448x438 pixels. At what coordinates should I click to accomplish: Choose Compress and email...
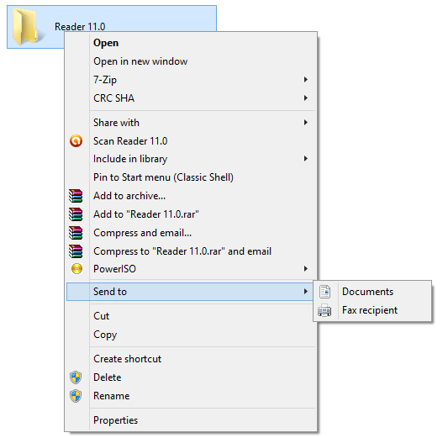click(x=191, y=233)
